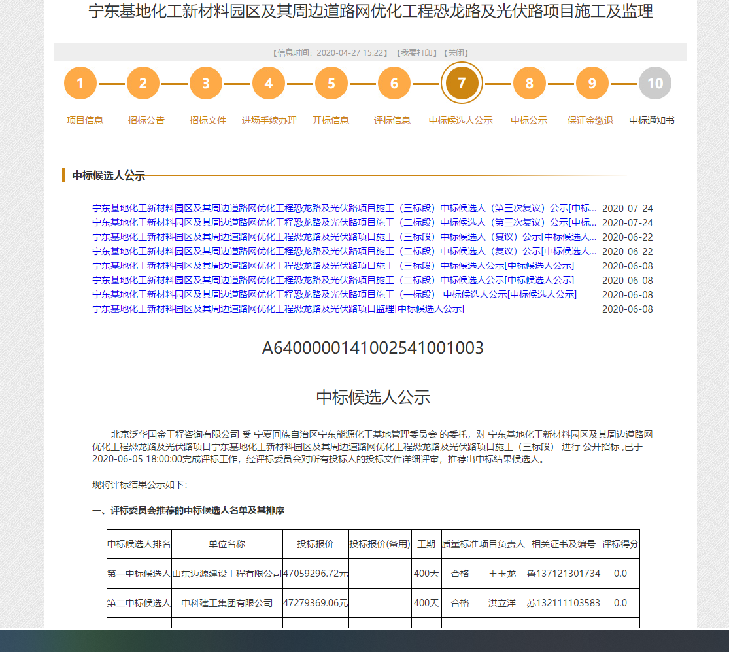Click the 质量标准 column header

(460, 544)
